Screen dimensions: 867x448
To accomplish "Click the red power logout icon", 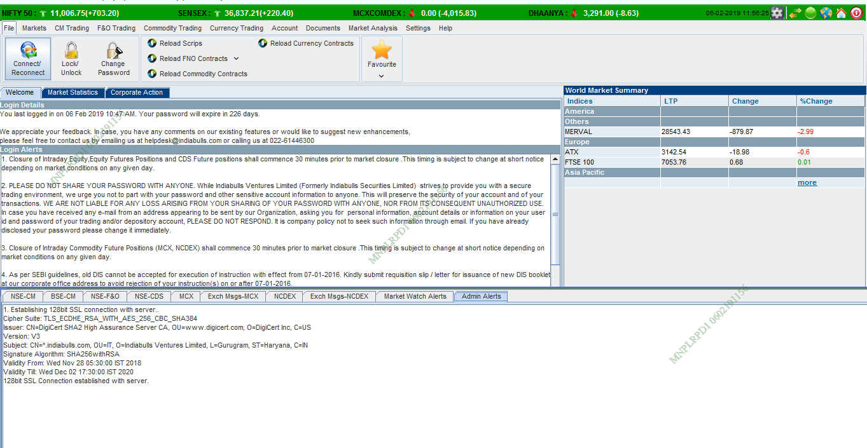I will tap(856, 13).
